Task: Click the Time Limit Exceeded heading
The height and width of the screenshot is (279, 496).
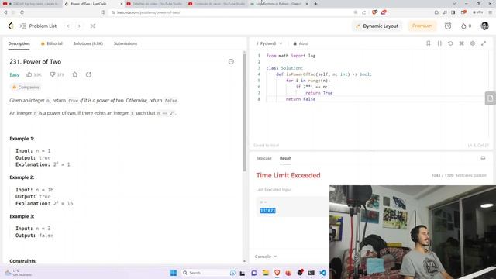Action: [288, 175]
